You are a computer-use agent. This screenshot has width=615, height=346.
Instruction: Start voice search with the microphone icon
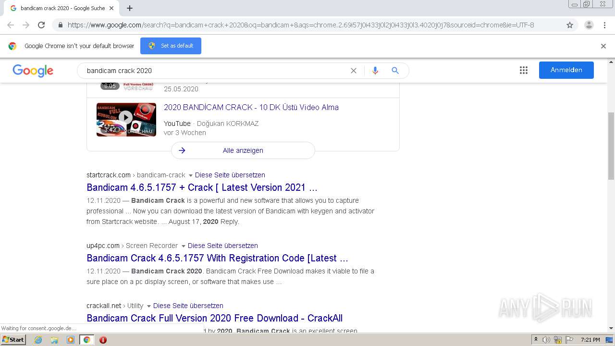tap(375, 71)
